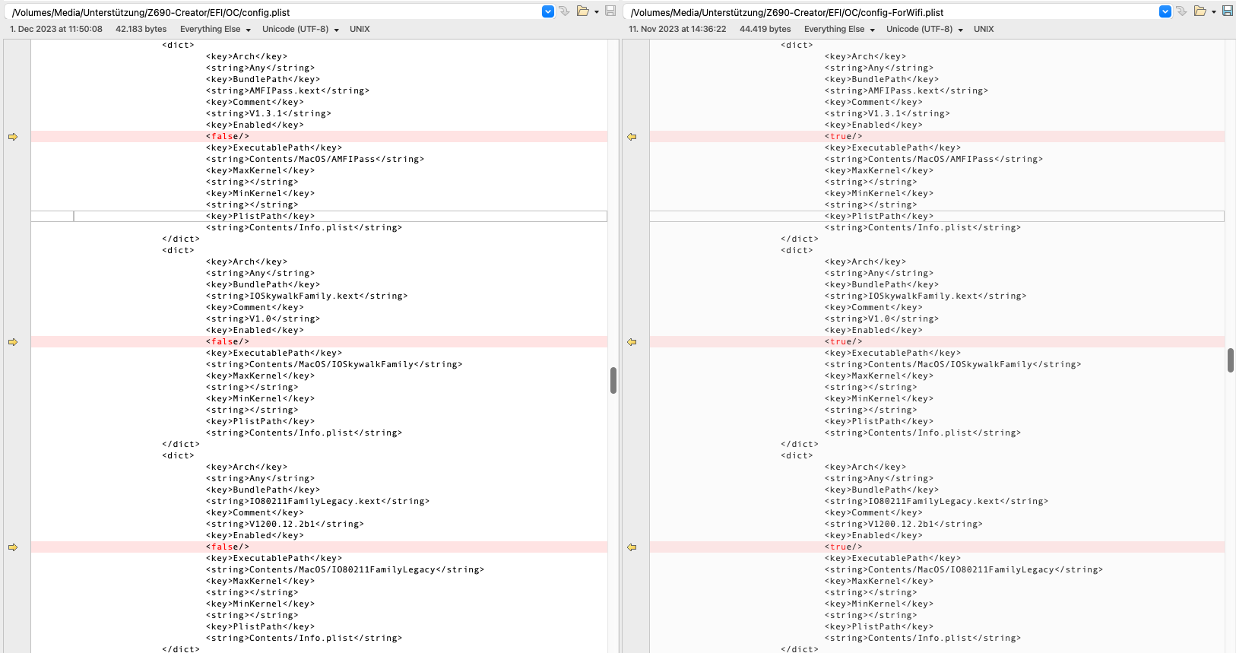This screenshot has width=1236, height=653.
Task: Copy IOSkywalkFamily true value to the left pane
Action: (632, 342)
